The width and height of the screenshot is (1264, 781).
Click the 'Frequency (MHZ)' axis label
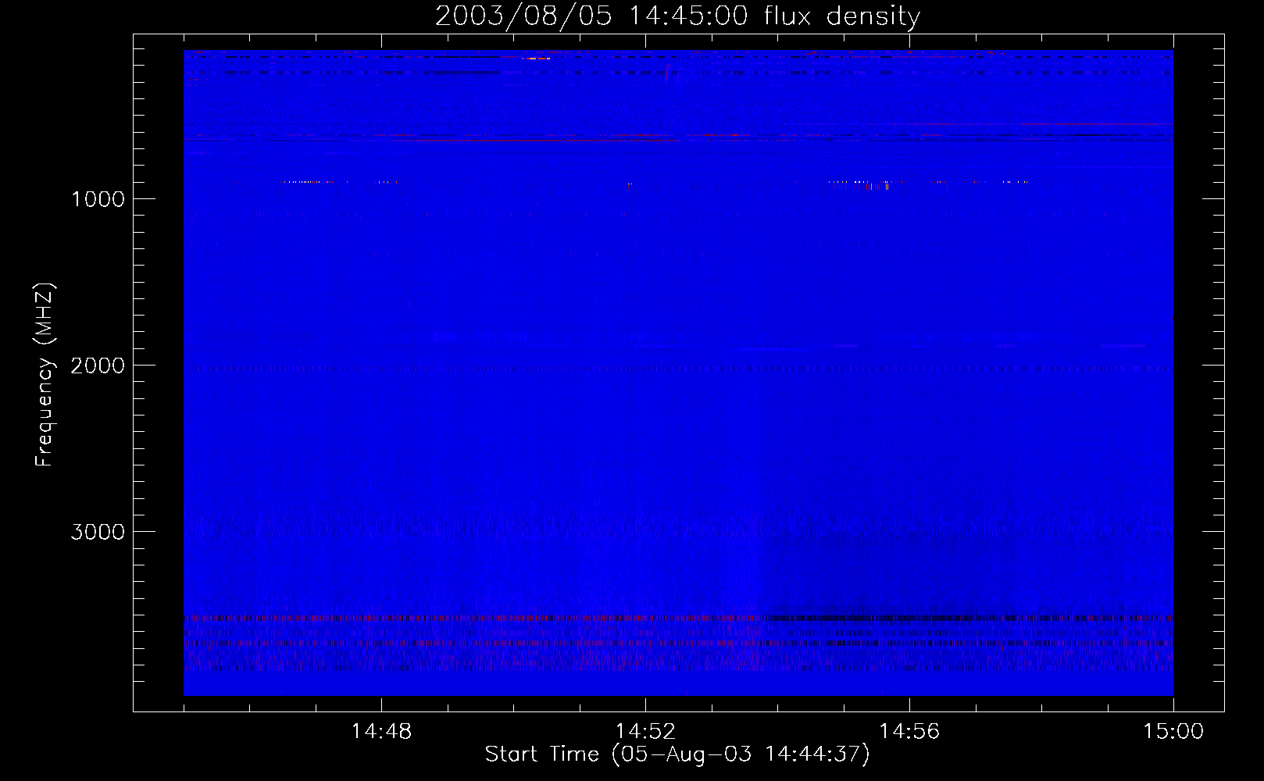(x=45, y=375)
